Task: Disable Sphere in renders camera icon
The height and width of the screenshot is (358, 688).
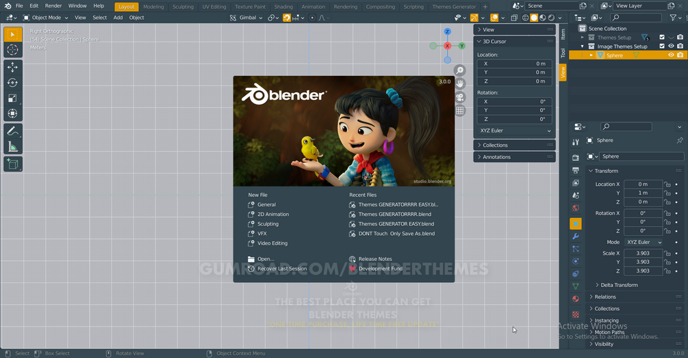Action: coord(680,55)
